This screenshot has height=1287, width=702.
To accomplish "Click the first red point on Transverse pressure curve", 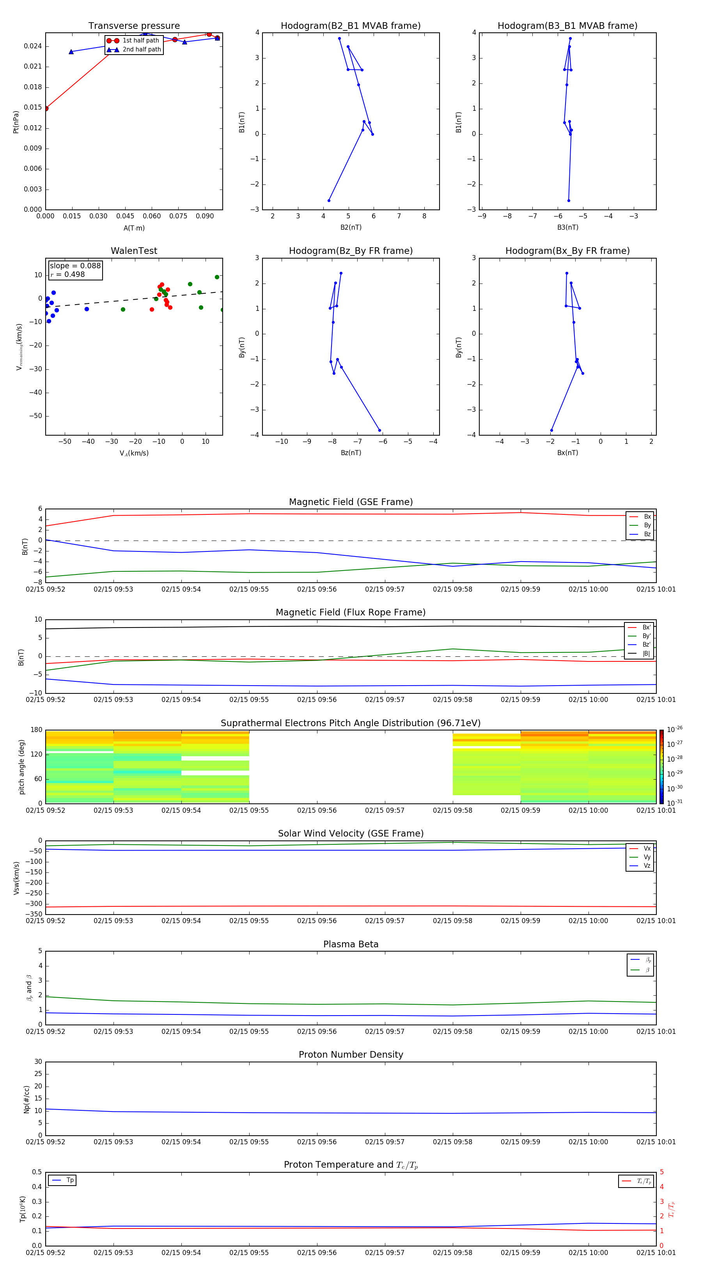I will [46, 108].
